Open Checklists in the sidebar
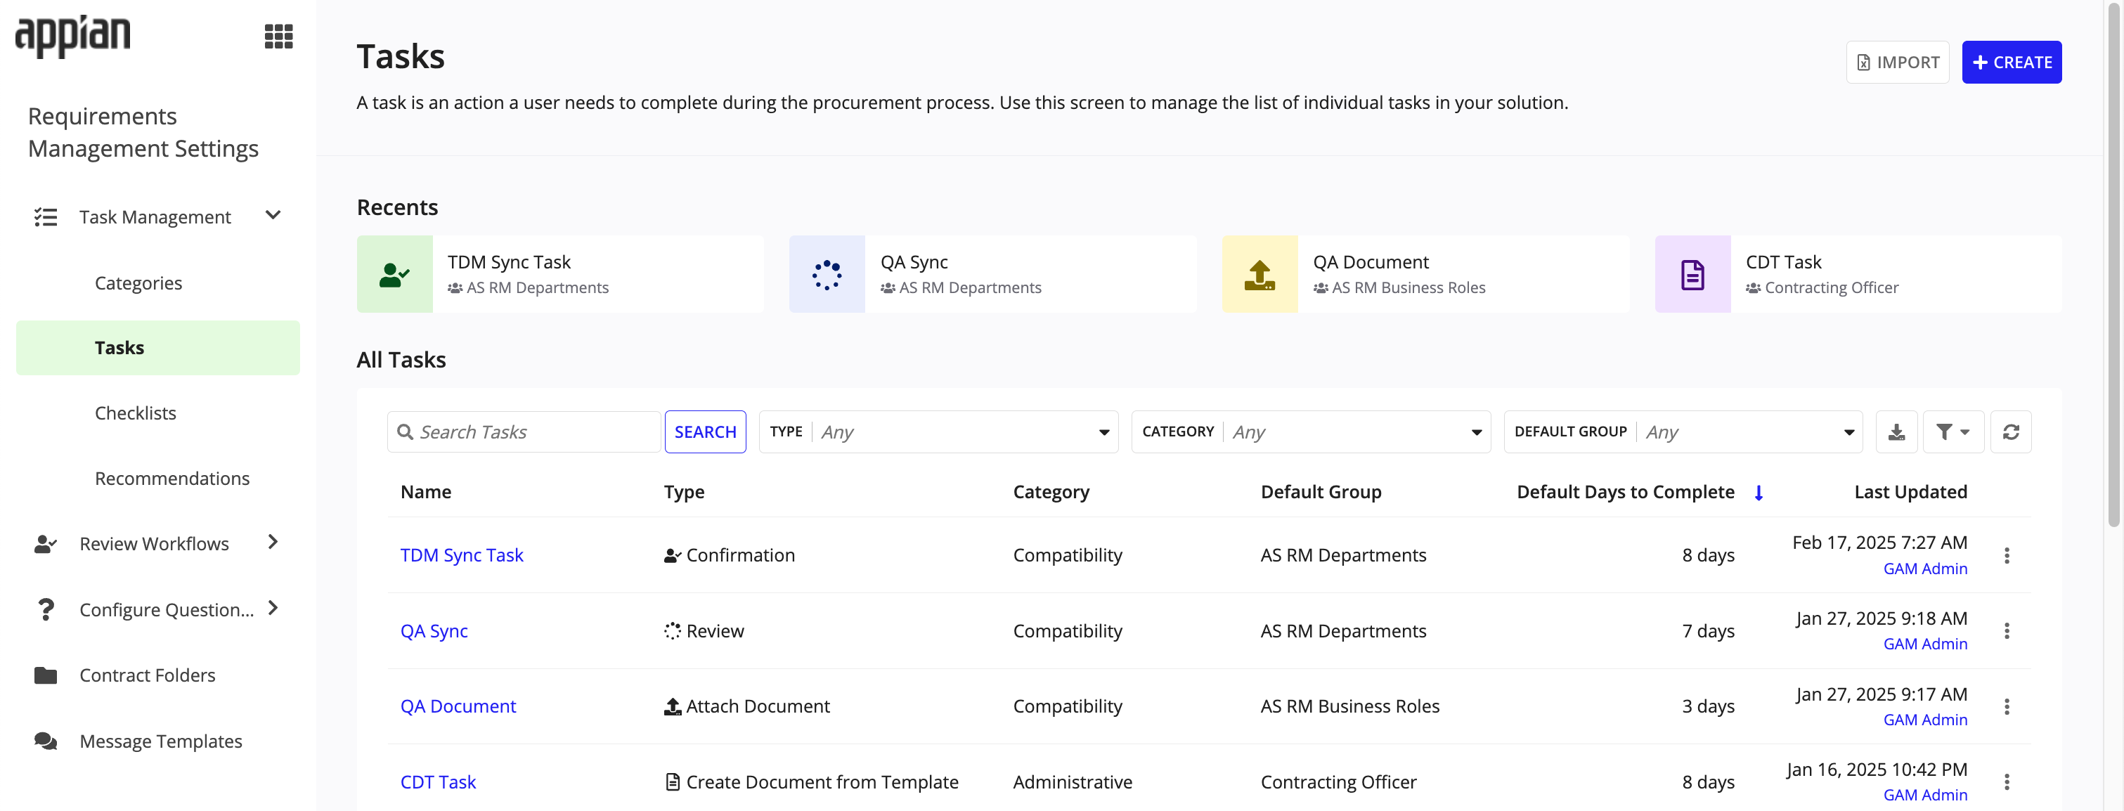2124x811 pixels. 135,413
